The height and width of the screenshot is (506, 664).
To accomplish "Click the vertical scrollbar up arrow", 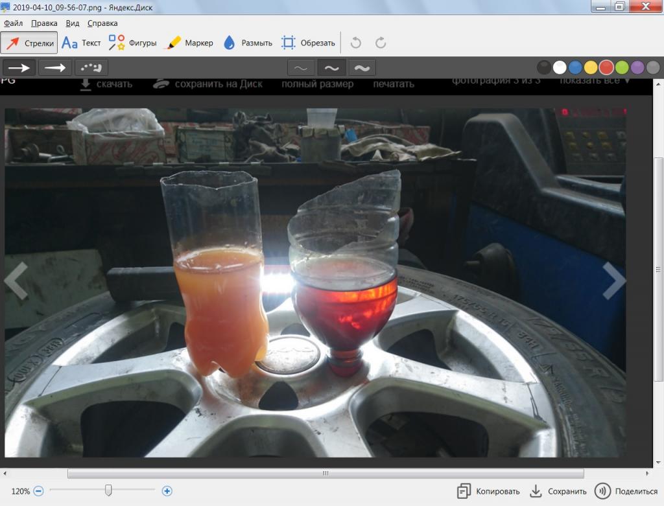I will click(x=658, y=85).
